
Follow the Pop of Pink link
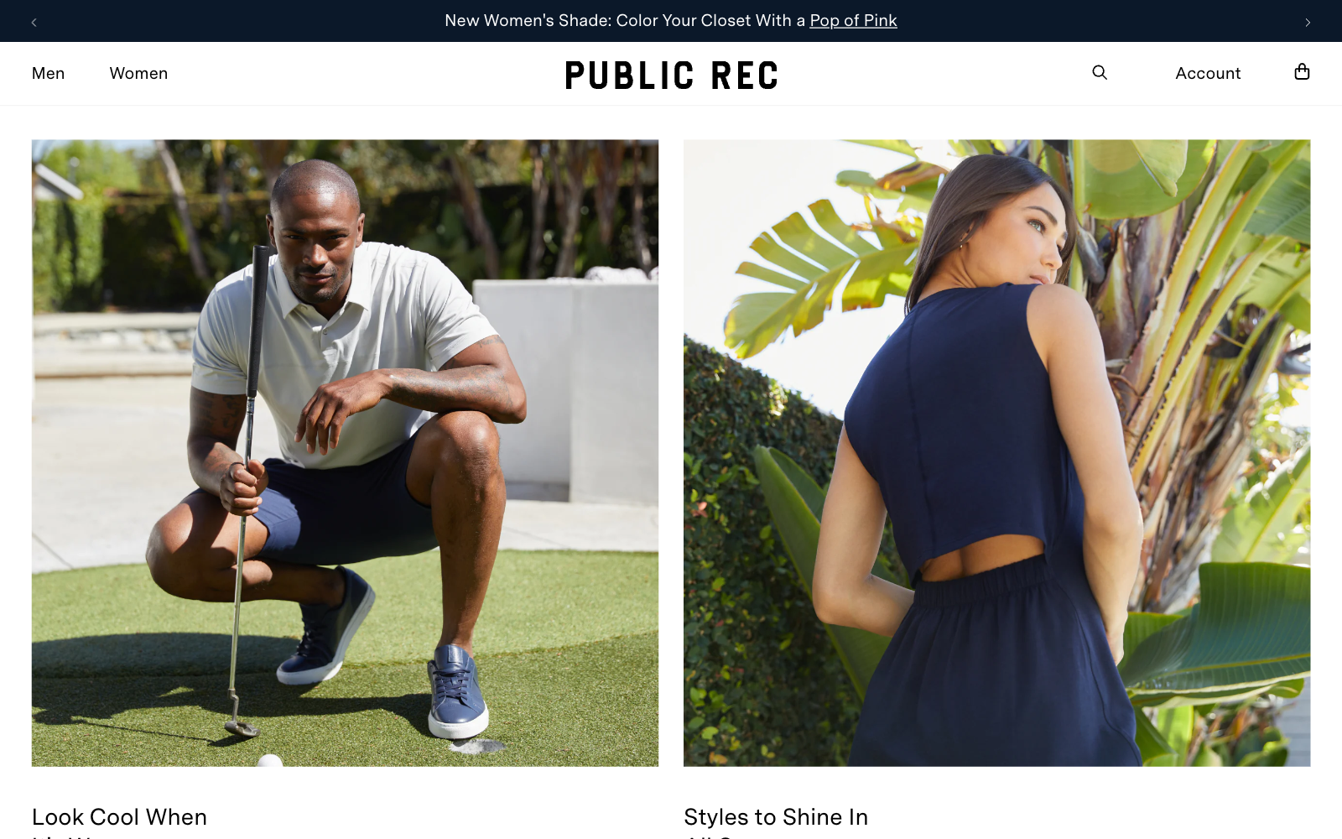pos(853,20)
